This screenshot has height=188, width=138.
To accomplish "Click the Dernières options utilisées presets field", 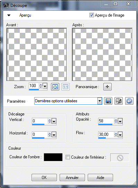I will point(66,101).
